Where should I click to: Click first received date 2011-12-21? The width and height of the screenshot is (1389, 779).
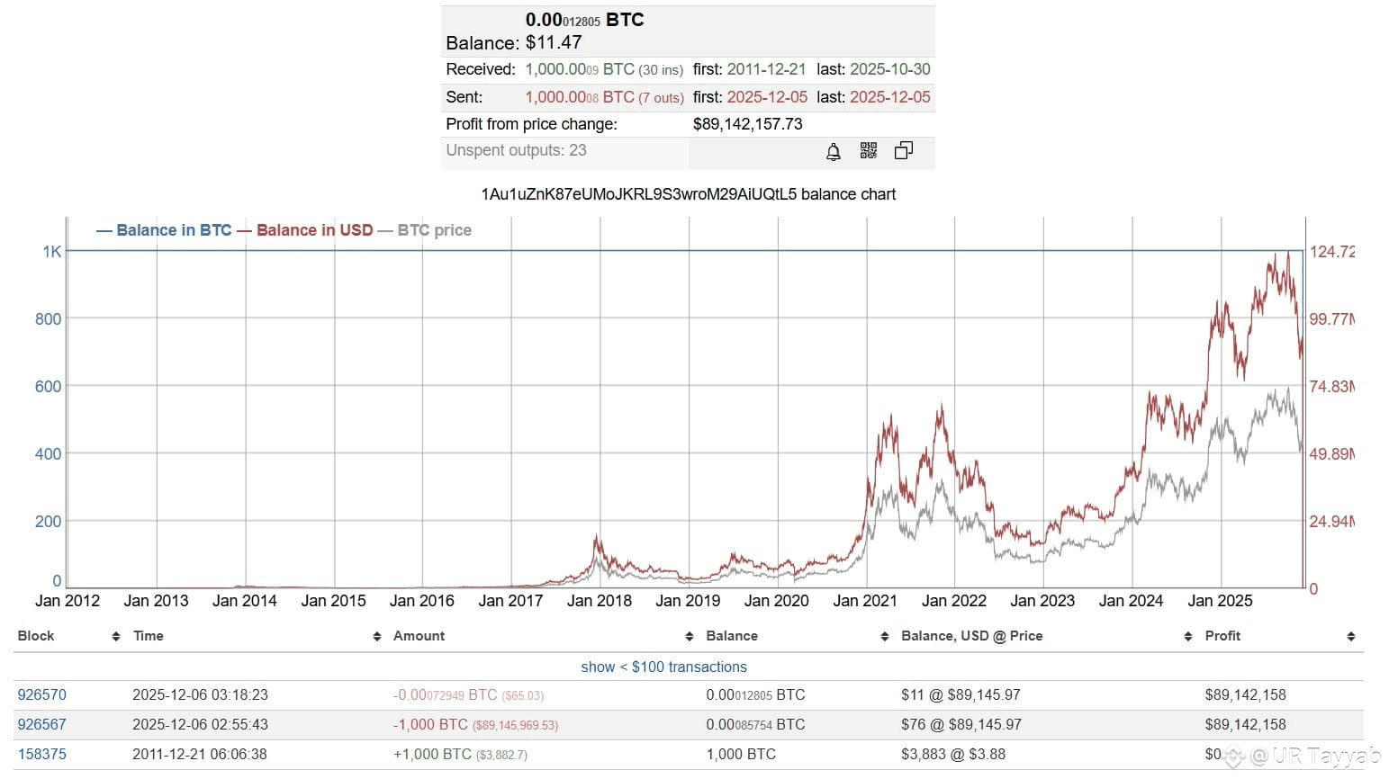766,69
